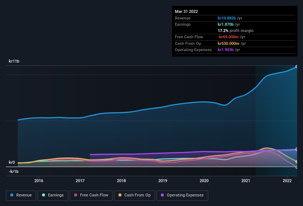Screen dimensions: 303x206
Task: Click the kr11b y-axis label
Action: click(x=14, y=61)
